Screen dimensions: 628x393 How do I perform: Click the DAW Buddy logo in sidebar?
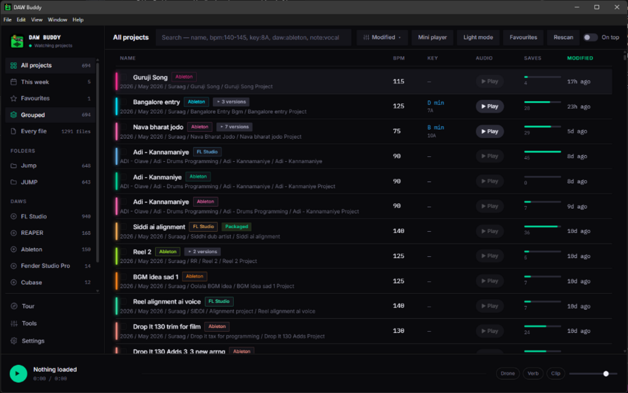click(x=17, y=41)
